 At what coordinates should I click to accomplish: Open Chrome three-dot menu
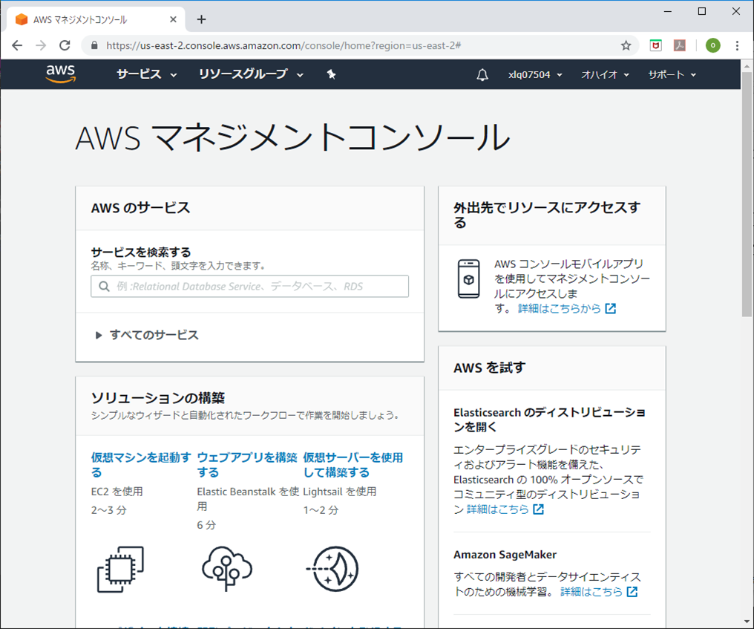pyautogui.click(x=737, y=46)
